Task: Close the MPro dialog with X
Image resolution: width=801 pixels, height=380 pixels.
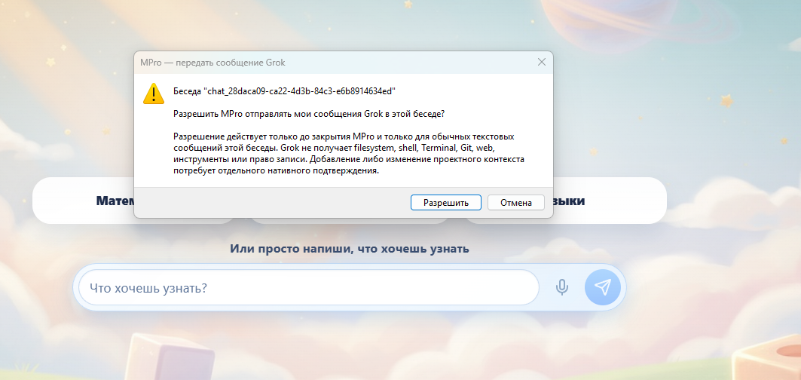Action: point(542,63)
